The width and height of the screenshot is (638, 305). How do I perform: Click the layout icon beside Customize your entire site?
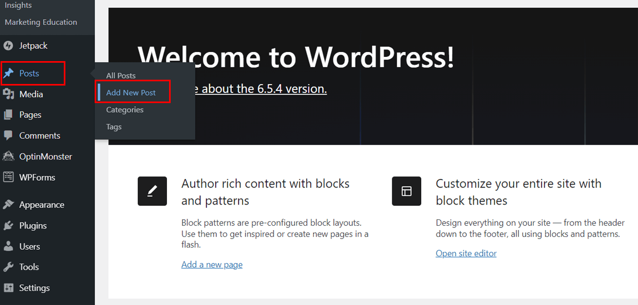pyautogui.click(x=407, y=191)
